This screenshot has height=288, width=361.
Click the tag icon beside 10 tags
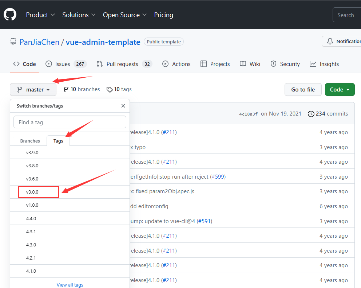(110, 89)
